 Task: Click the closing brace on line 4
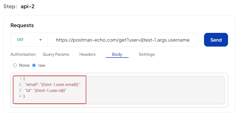coord(24,96)
